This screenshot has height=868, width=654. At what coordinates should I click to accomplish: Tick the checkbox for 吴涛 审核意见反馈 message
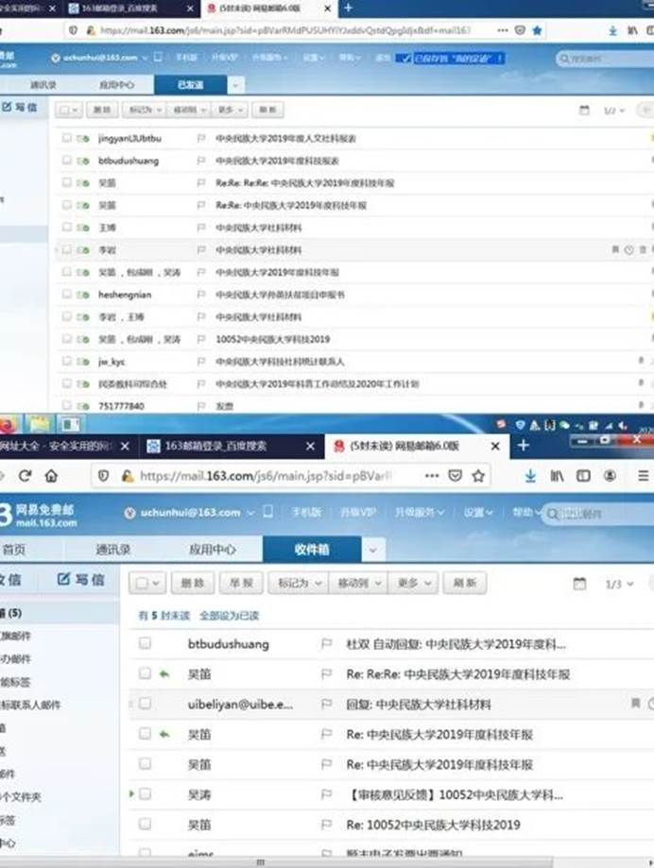(x=146, y=793)
